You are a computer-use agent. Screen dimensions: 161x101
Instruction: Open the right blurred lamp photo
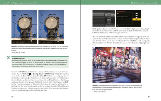[x=51, y=27]
